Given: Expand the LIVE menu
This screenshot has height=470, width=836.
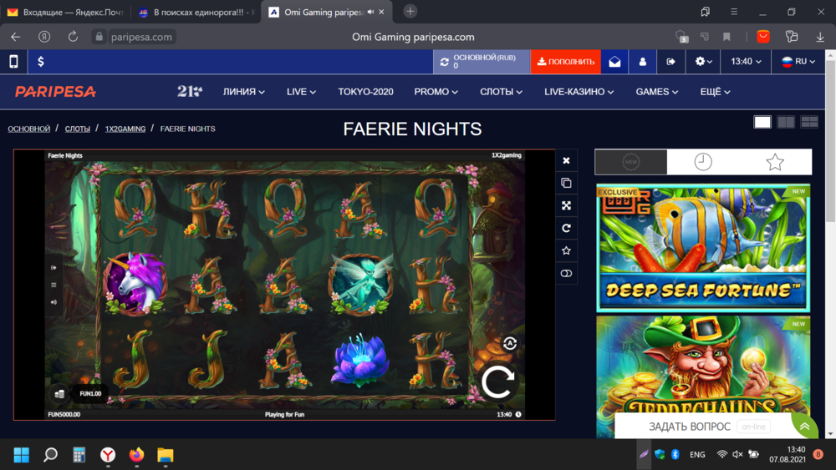Looking at the screenshot, I should click(301, 92).
